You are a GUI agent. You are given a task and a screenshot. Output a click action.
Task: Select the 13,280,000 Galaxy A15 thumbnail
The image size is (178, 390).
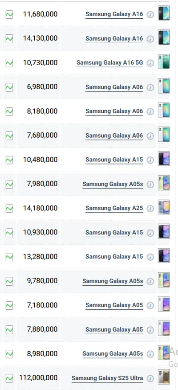[x=164, y=255]
